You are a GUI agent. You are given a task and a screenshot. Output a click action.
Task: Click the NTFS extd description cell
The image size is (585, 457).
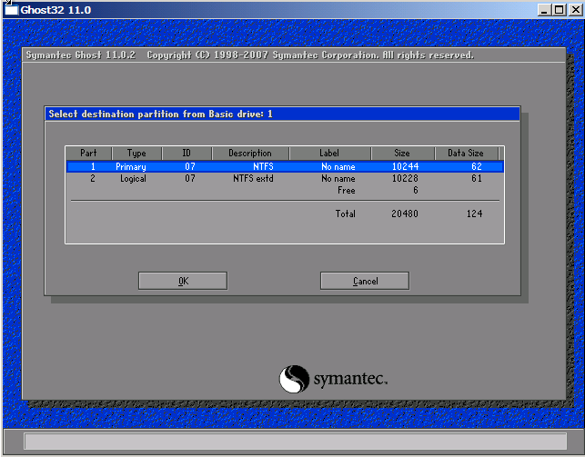pyautogui.click(x=253, y=178)
